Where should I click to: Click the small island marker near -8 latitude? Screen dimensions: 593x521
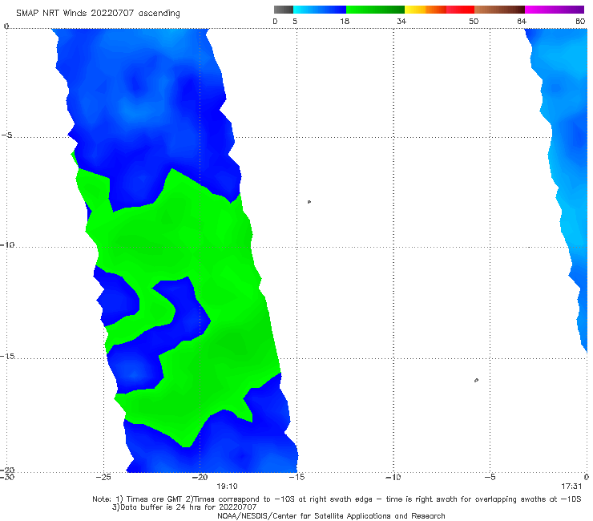tap(309, 202)
